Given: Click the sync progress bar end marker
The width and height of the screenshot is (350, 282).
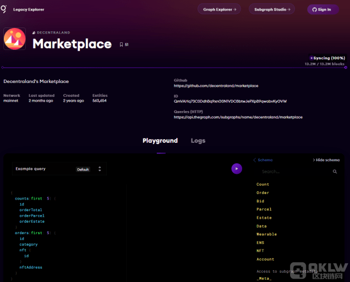Looking at the screenshot, I should [346, 67].
